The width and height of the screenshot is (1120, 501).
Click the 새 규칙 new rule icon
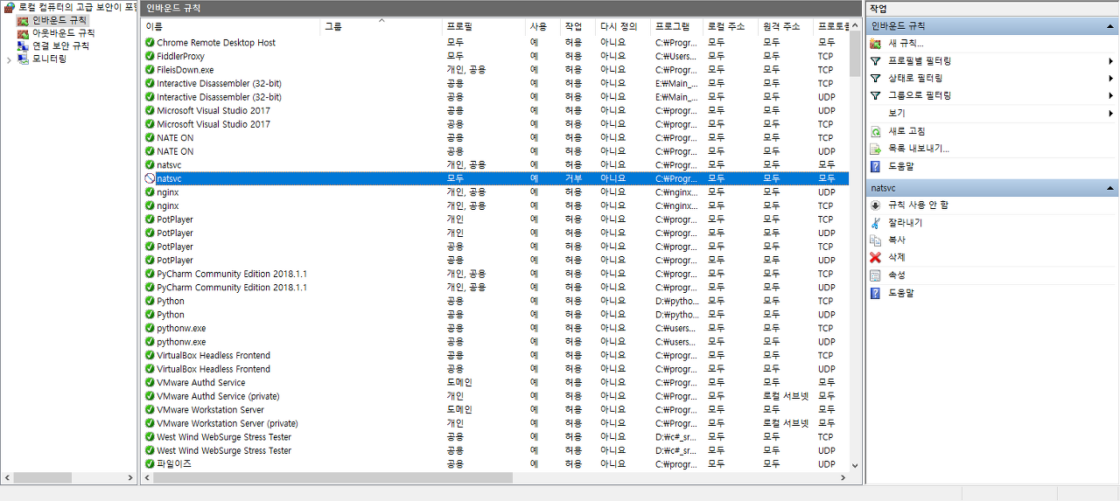pos(875,44)
